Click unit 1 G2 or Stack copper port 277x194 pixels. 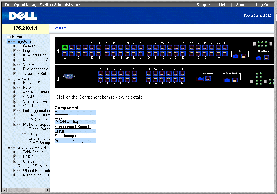click(266, 57)
